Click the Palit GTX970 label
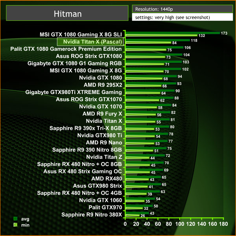 click(105, 208)
